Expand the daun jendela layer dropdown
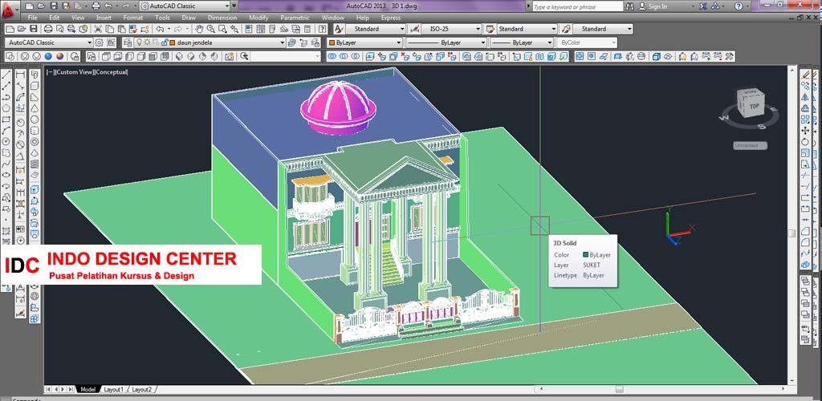The height and width of the screenshot is (401, 822). pos(282,43)
